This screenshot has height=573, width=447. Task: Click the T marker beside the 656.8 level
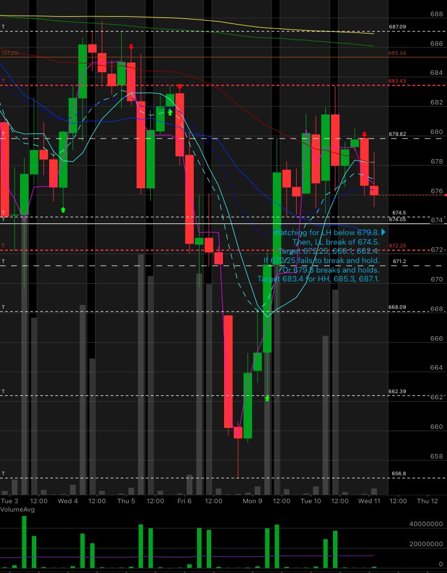(3, 472)
